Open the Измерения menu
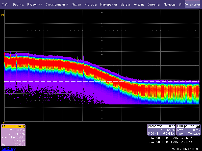The height and width of the screenshot is (151, 202). (x=108, y=5)
